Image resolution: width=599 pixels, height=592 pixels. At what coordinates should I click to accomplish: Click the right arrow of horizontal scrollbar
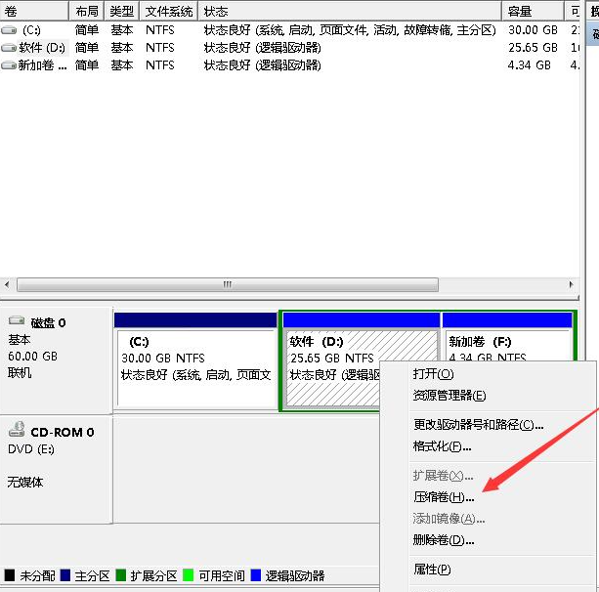tap(571, 284)
